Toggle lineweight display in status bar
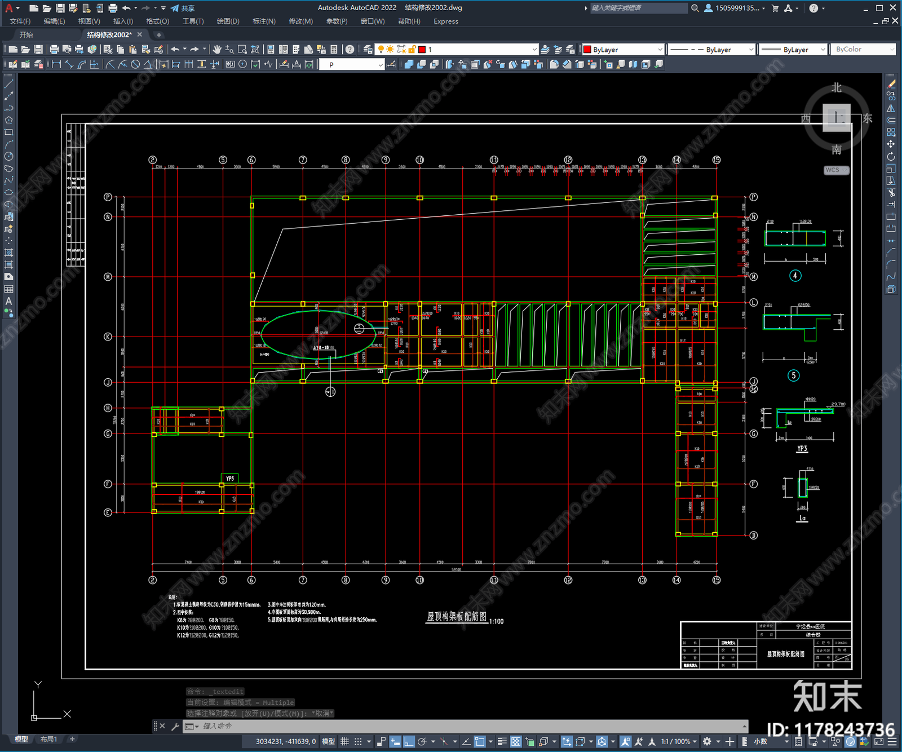 [502, 741]
